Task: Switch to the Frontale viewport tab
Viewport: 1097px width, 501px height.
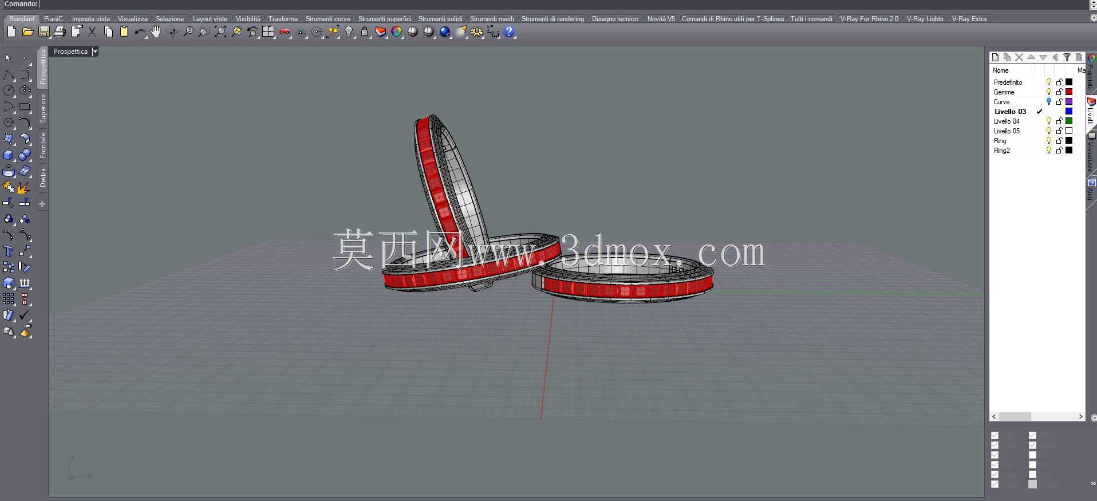Action: point(42,145)
